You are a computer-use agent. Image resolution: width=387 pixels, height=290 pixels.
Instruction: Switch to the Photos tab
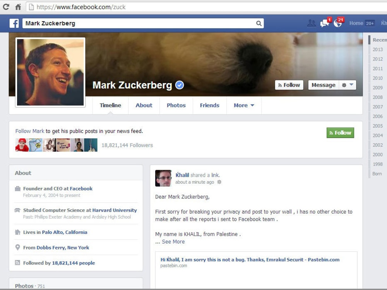point(176,105)
